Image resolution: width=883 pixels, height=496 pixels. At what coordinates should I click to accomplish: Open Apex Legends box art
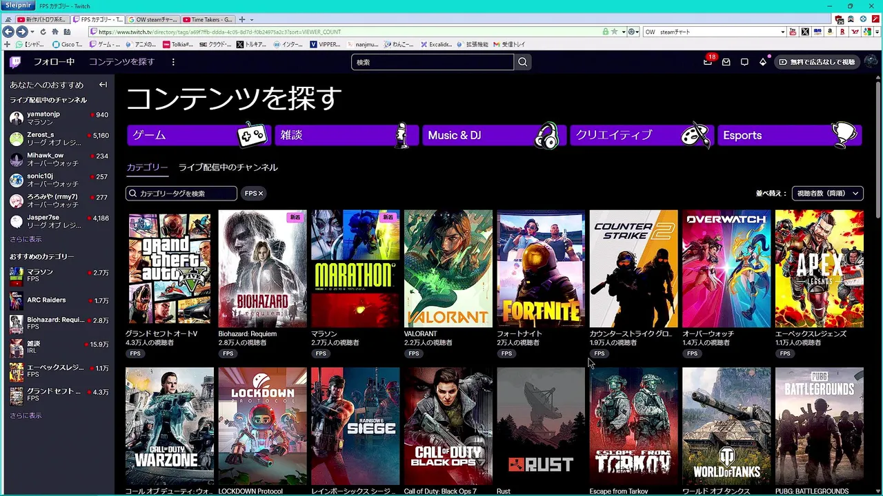tap(820, 269)
